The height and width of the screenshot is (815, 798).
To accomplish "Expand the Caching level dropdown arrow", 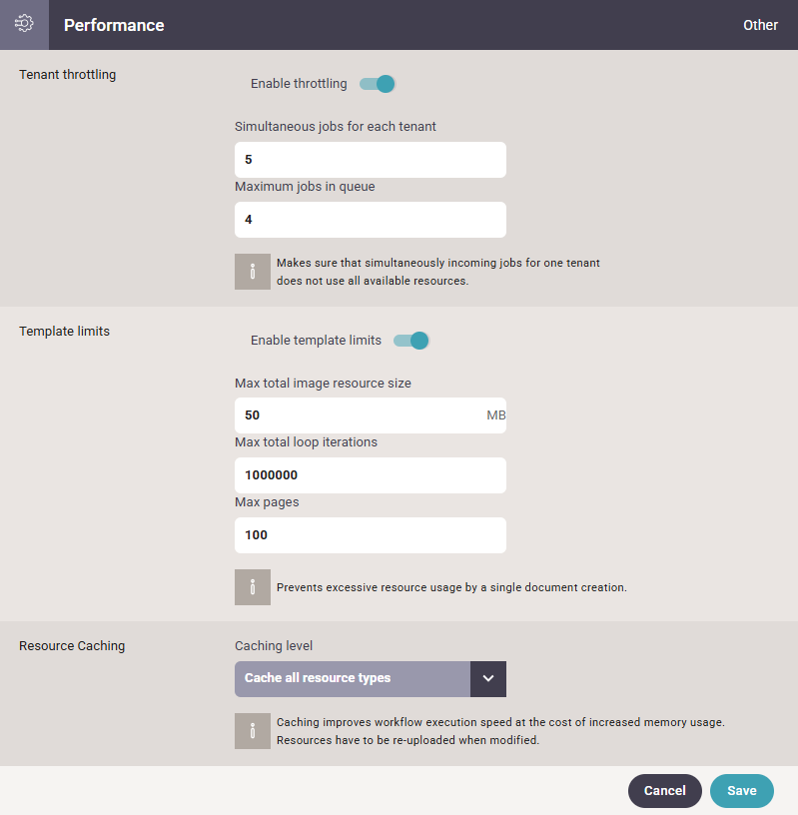I will pos(488,679).
